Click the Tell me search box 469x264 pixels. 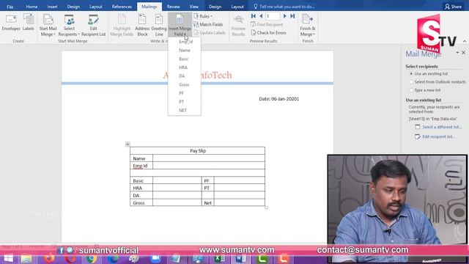point(284,7)
